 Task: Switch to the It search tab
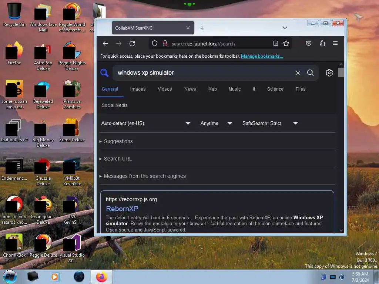254,89
